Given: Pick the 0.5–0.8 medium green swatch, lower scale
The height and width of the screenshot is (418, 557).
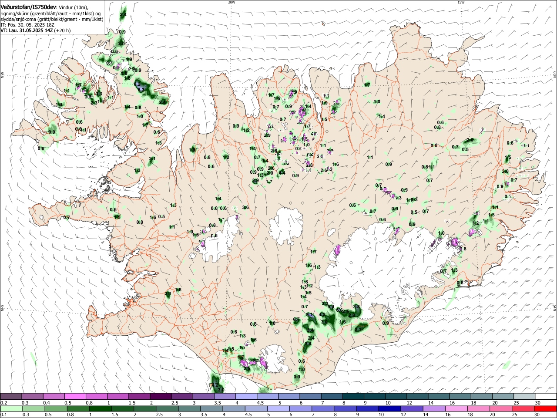Looking at the screenshot, I should 56,408.
